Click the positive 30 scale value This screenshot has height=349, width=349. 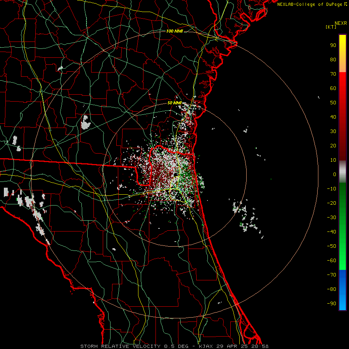point(333,131)
